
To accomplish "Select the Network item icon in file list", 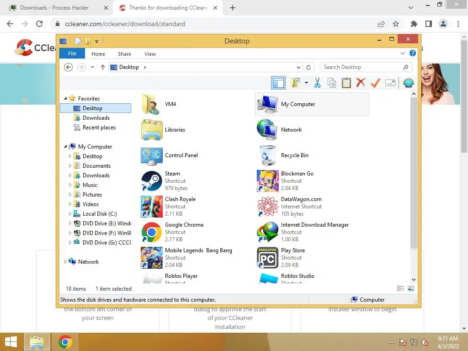I will pyautogui.click(x=268, y=130).
